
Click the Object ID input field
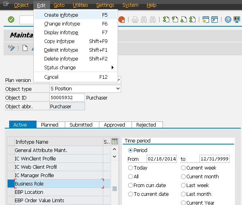[67, 98]
